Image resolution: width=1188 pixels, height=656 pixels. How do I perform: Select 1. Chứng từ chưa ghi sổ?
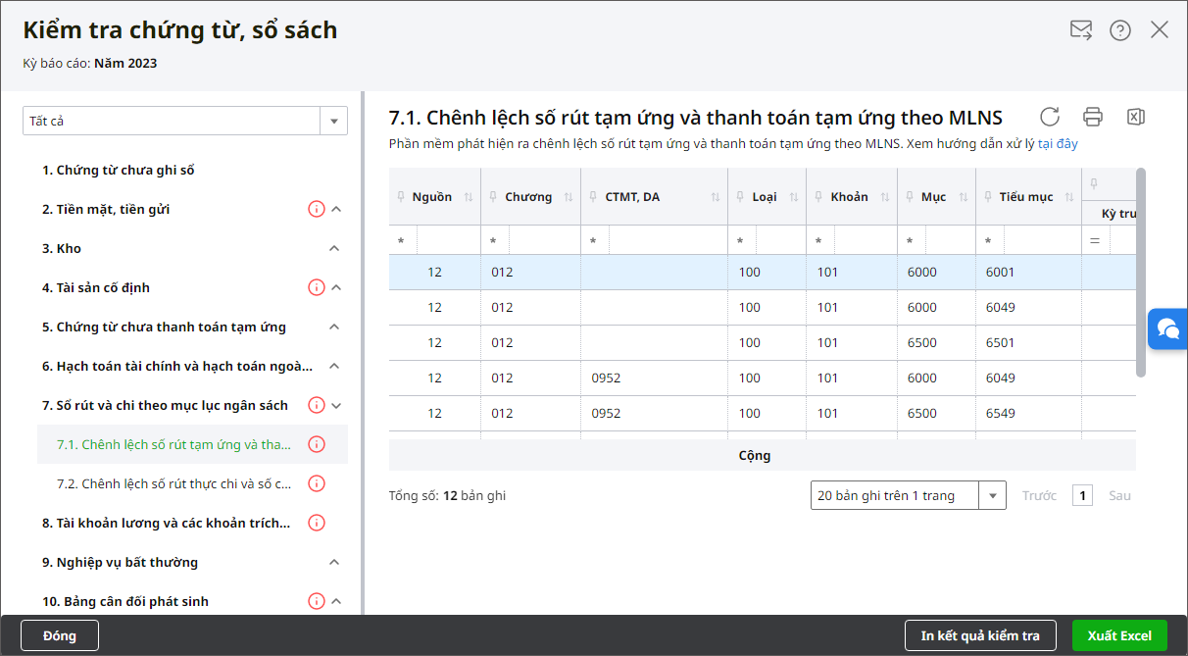(118, 171)
